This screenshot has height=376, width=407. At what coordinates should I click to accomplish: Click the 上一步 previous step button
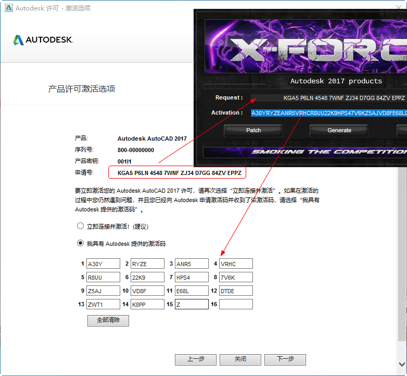pyautogui.click(x=196, y=359)
